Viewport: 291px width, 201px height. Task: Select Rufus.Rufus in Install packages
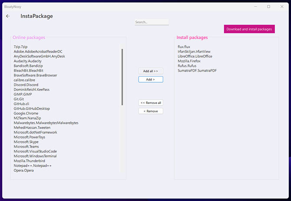click(187, 66)
